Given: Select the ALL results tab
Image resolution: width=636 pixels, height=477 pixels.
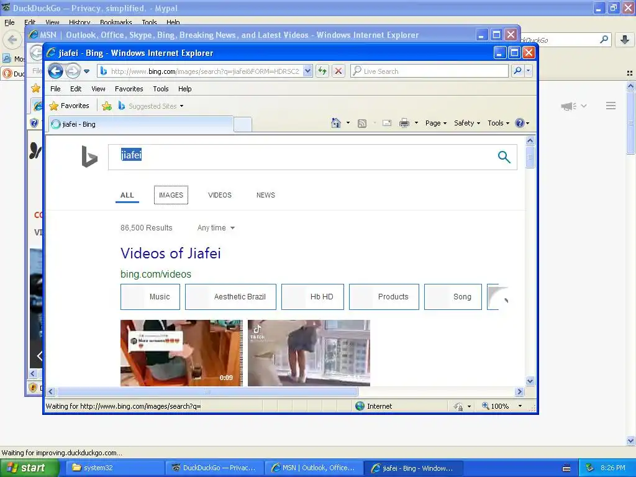Looking at the screenshot, I should (127, 195).
